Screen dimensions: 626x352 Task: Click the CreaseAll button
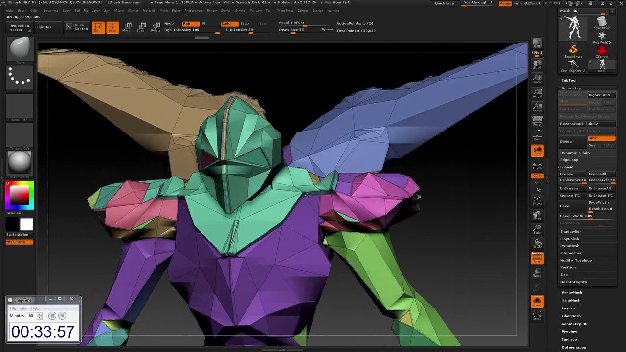(601, 174)
